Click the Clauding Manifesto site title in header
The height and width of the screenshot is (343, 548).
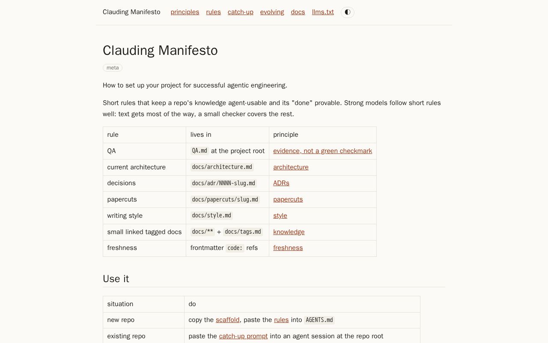click(x=131, y=12)
